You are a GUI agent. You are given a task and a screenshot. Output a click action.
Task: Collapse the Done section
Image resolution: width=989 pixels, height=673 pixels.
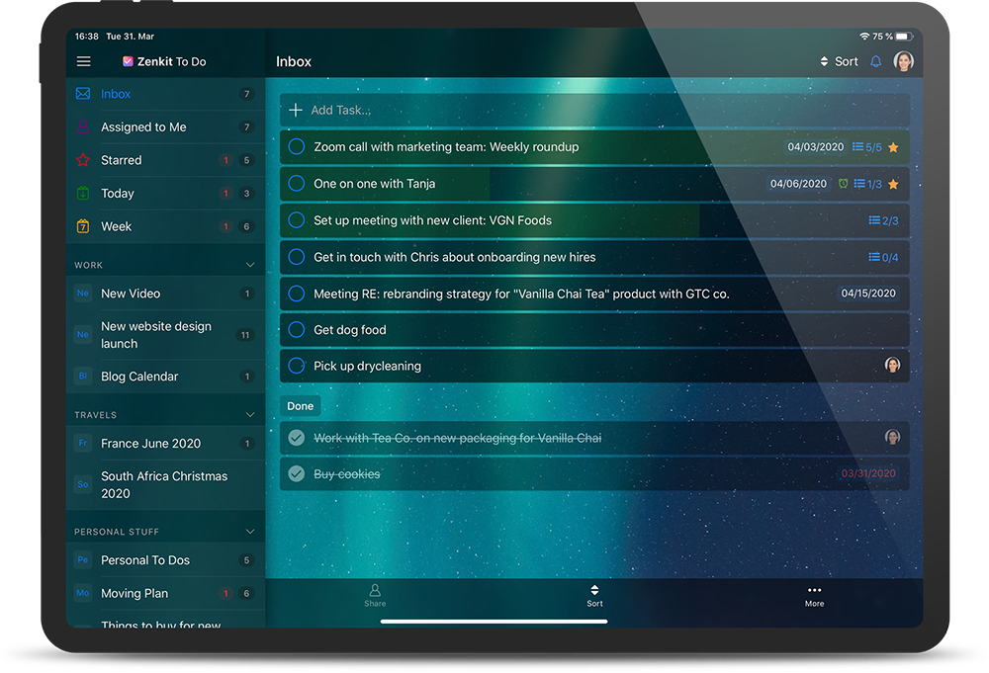point(301,406)
